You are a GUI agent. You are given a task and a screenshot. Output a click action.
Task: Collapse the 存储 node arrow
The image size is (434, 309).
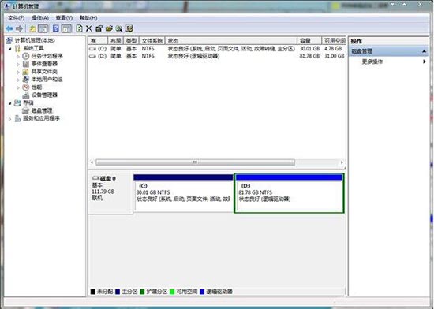pos(10,103)
